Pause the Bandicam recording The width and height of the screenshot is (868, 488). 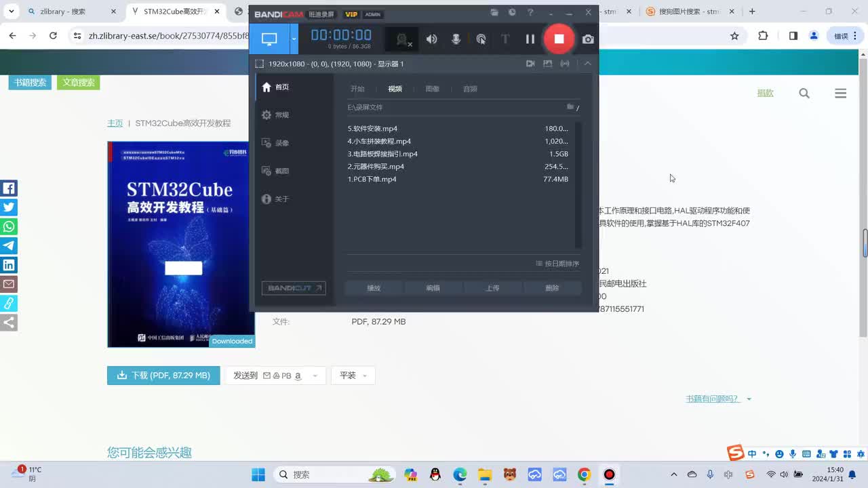pos(530,39)
